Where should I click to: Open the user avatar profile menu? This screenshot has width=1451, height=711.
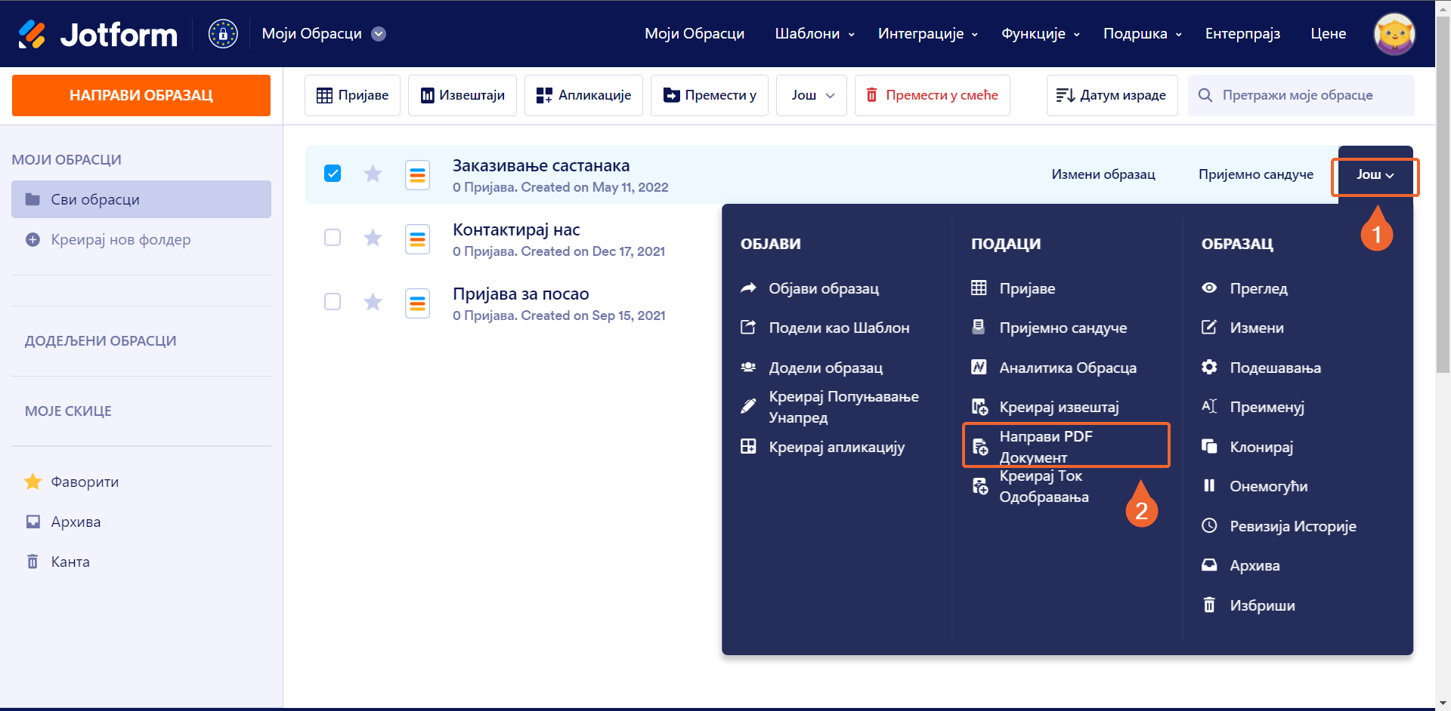pos(1394,34)
